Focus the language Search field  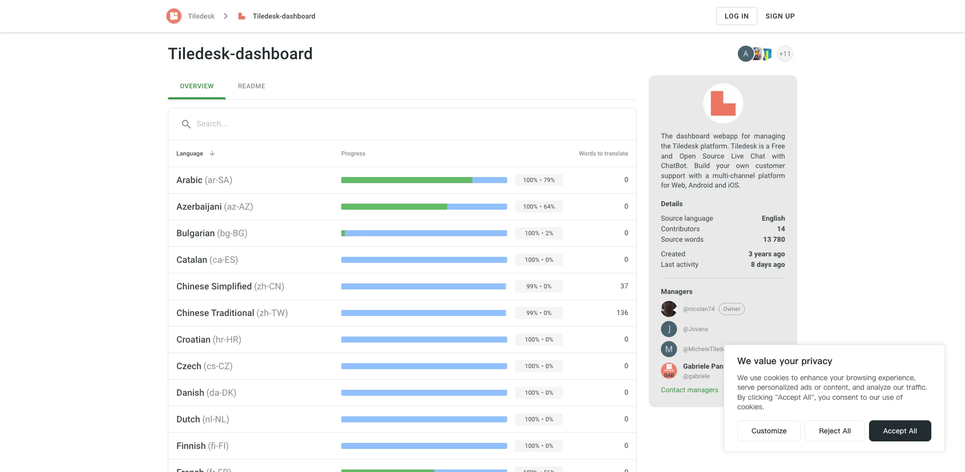pos(402,124)
